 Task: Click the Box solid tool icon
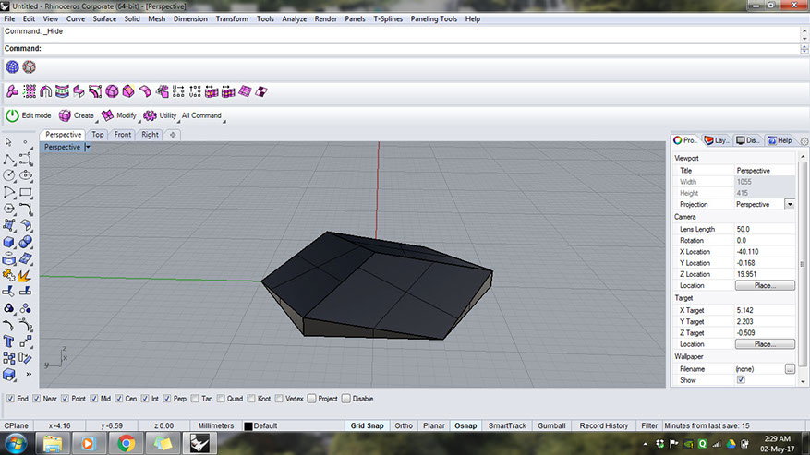click(x=8, y=242)
